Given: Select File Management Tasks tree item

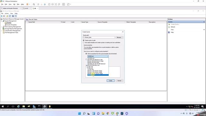Looking at the screenshot, I should coord(12,33).
